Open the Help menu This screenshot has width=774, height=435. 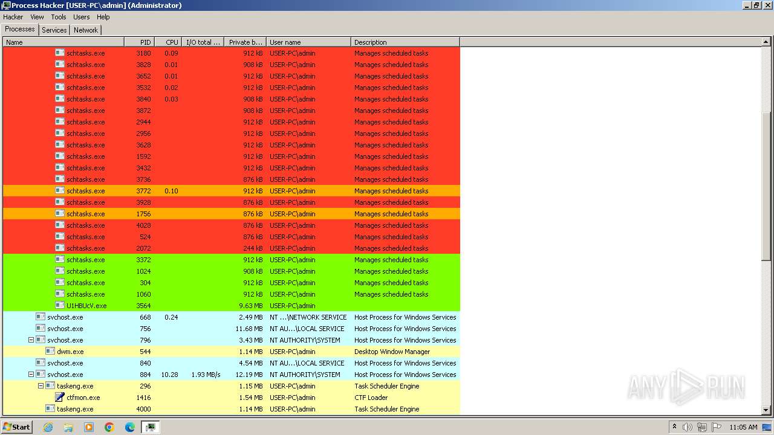pyautogui.click(x=103, y=17)
